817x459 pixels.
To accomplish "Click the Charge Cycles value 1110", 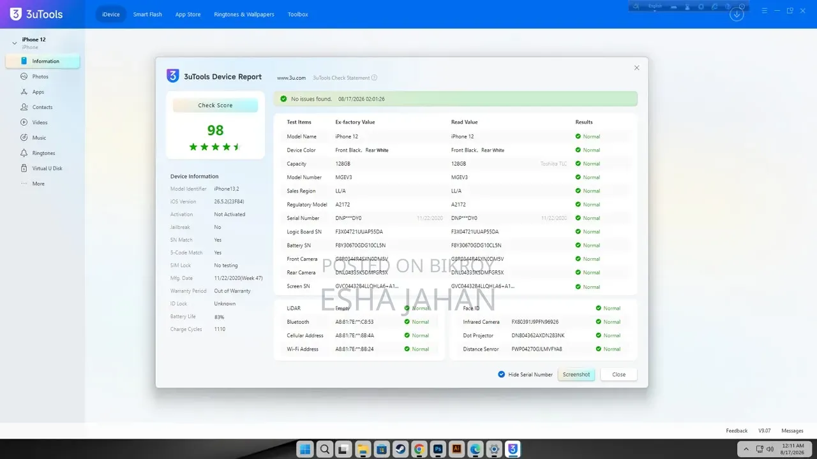I will [220, 329].
